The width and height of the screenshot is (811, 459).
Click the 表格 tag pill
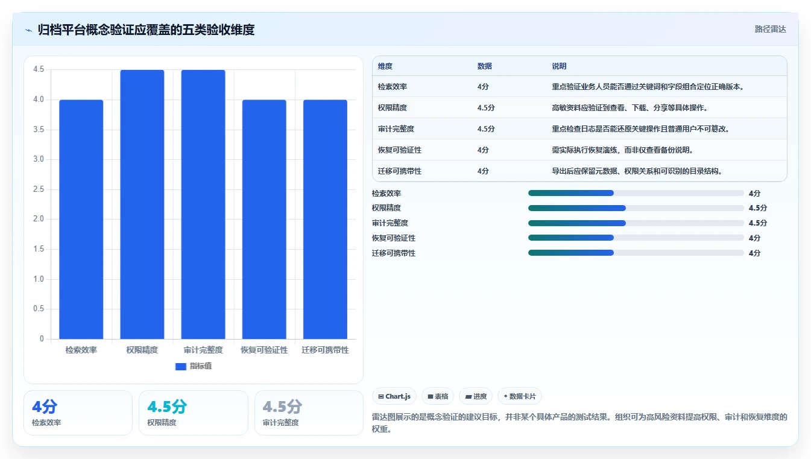pyautogui.click(x=438, y=396)
